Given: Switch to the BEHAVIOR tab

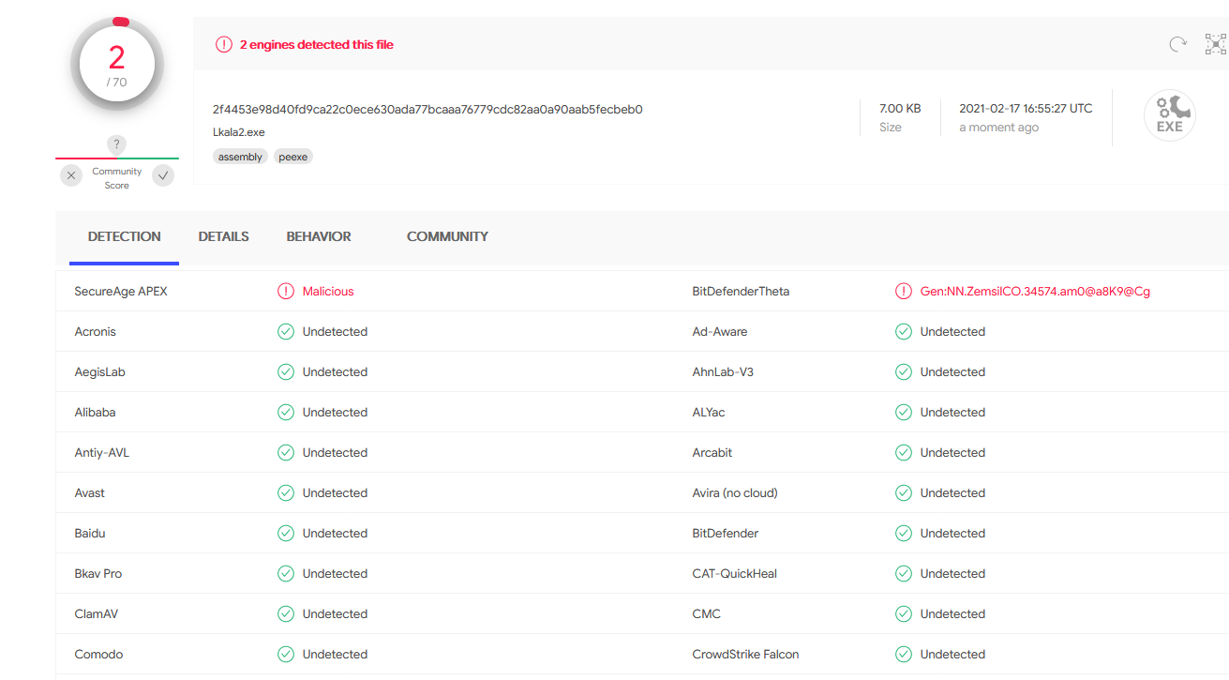Looking at the screenshot, I should (319, 237).
